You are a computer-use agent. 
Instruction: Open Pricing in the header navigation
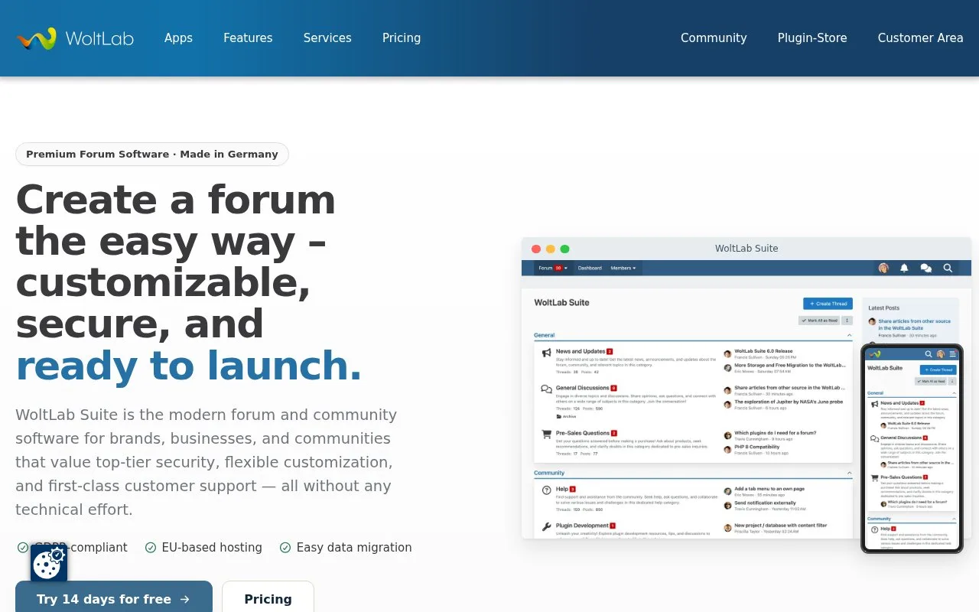pyautogui.click(x=402, y=38)
